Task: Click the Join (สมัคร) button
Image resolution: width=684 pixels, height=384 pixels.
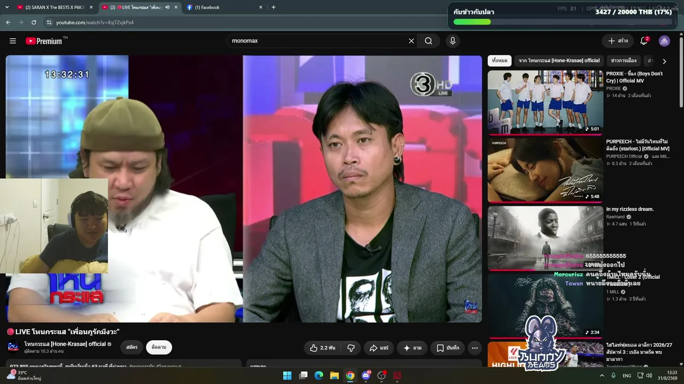Action: (132, 347)
